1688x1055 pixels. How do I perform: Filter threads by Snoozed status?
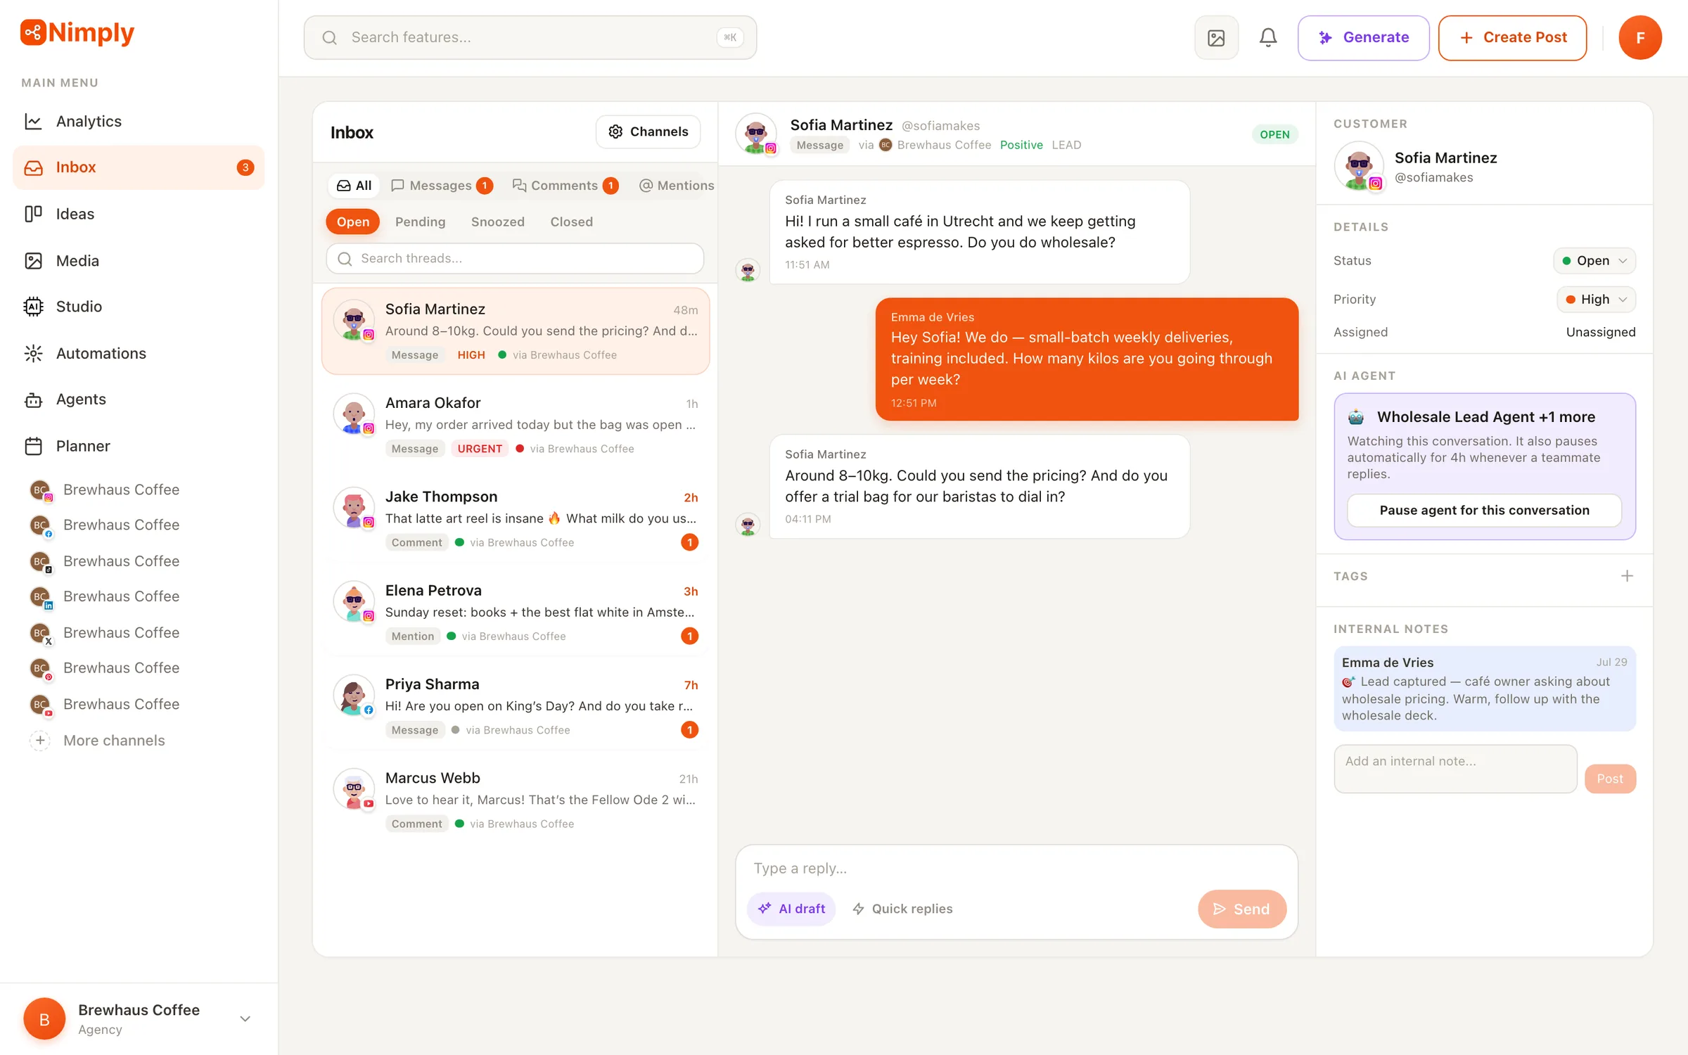pos(498,222)
